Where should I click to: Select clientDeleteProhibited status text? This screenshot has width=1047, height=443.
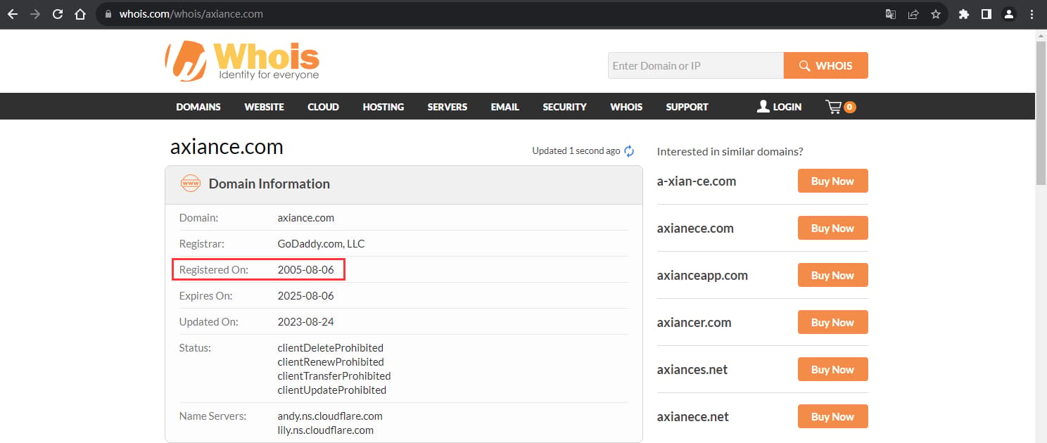click(x=331, y=348)
